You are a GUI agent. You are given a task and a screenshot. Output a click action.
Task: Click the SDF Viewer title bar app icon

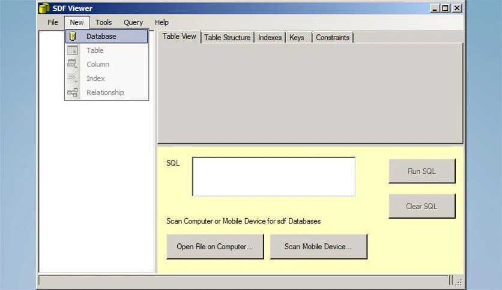point(44,8)
